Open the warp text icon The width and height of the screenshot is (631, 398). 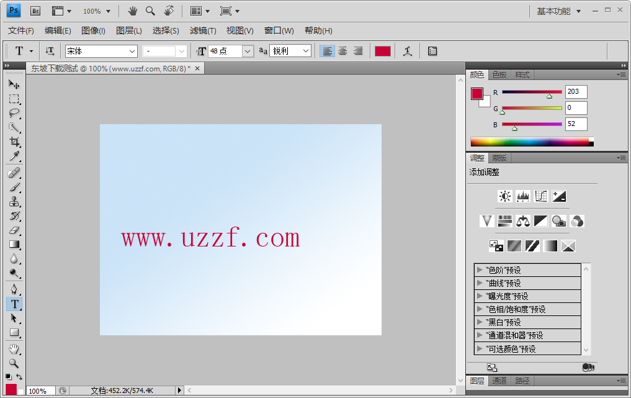[407, 51]
